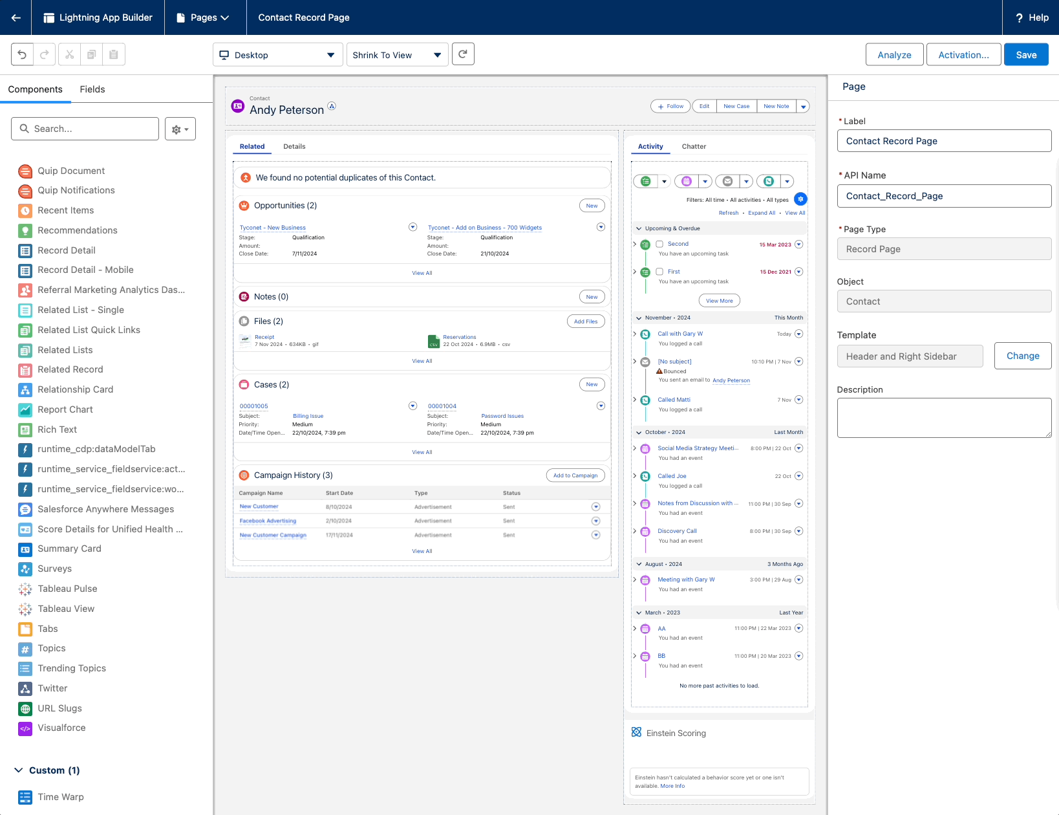Screen dimensions: 1059x815
Task: Click the View More button in Activity
Action: tap(719, 301)
